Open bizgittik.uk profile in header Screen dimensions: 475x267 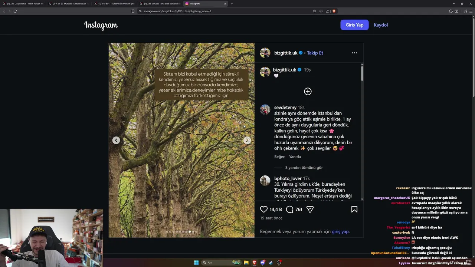(x=286, y=53)
